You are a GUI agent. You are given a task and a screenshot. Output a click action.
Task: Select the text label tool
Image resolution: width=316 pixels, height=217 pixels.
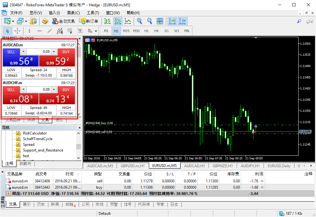point(80,31)
